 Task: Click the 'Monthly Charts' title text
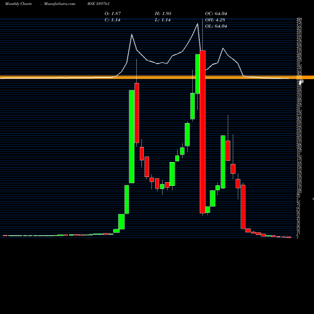point(18,4)
